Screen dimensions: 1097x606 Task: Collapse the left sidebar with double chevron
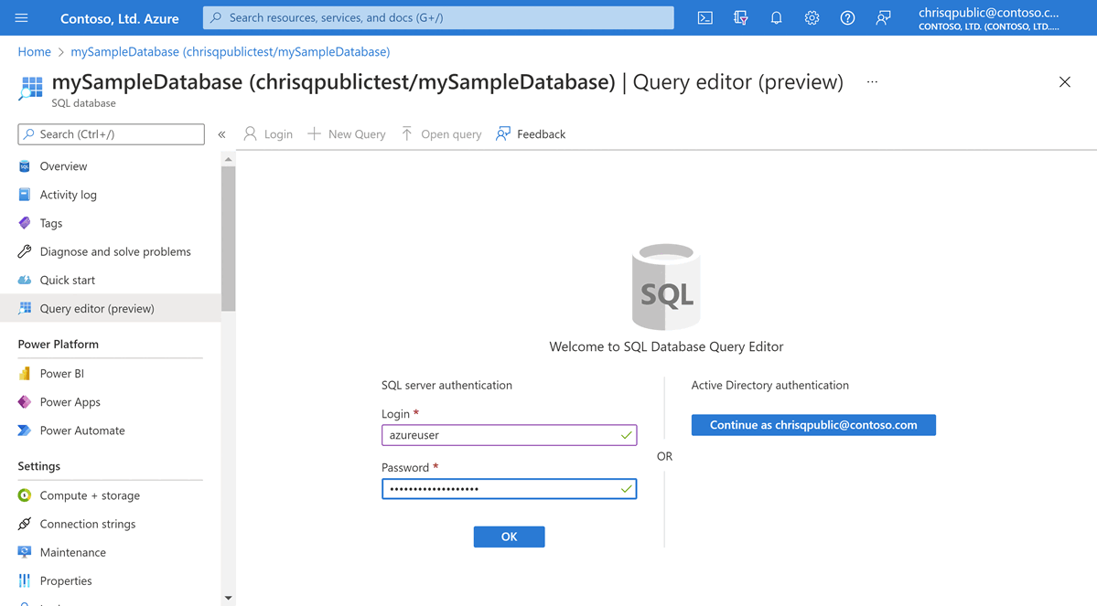pyautogui.click(x=221, y=134)
